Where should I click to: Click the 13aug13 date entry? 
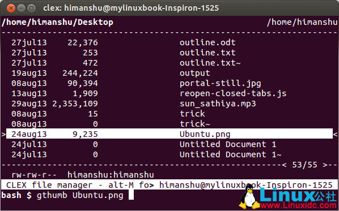[29, 93]
